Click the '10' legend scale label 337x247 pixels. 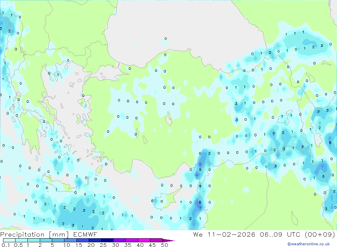(x=67, y=245)
